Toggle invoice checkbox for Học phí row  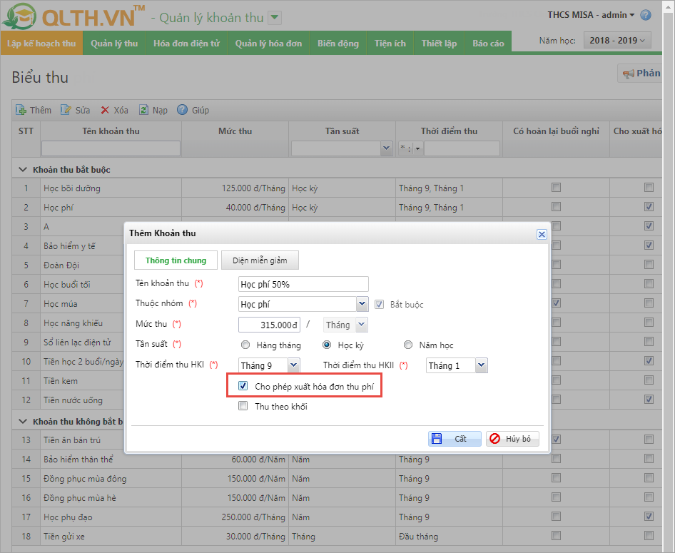click(649, 206)
